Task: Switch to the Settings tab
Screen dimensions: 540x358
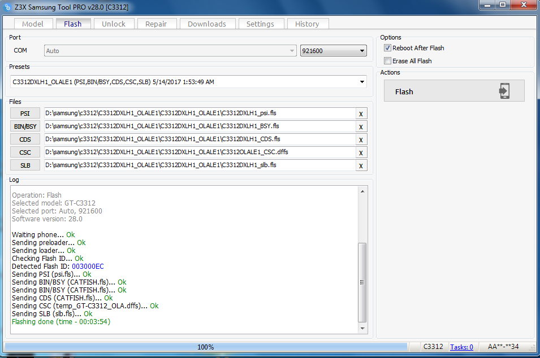Action: point(260,24)
